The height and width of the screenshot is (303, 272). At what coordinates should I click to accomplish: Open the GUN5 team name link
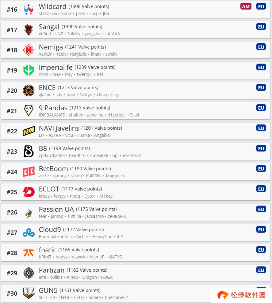point(48,290)
